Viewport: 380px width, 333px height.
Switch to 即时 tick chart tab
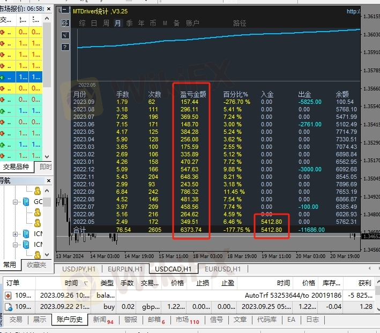click(46, 167)
